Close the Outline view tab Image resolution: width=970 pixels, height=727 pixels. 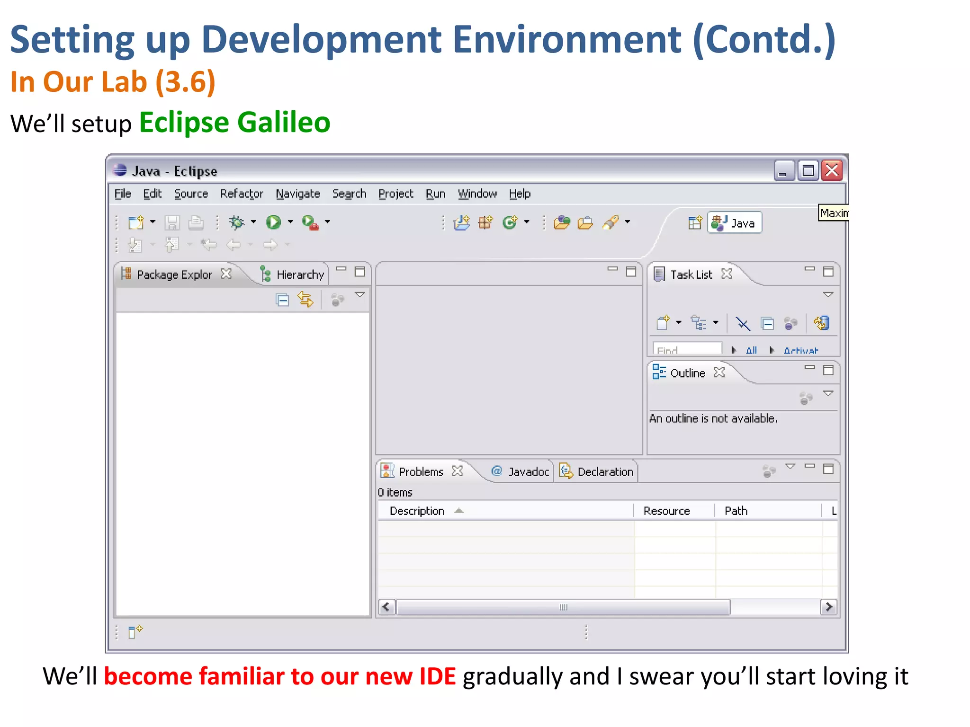tap(719, 372)
